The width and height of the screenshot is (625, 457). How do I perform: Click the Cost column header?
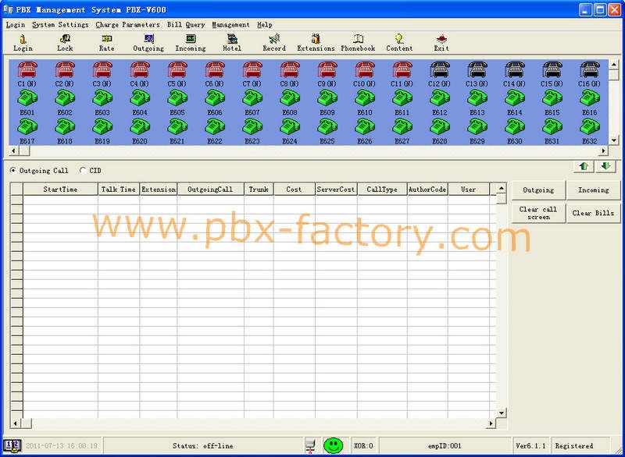click(295, 190)
